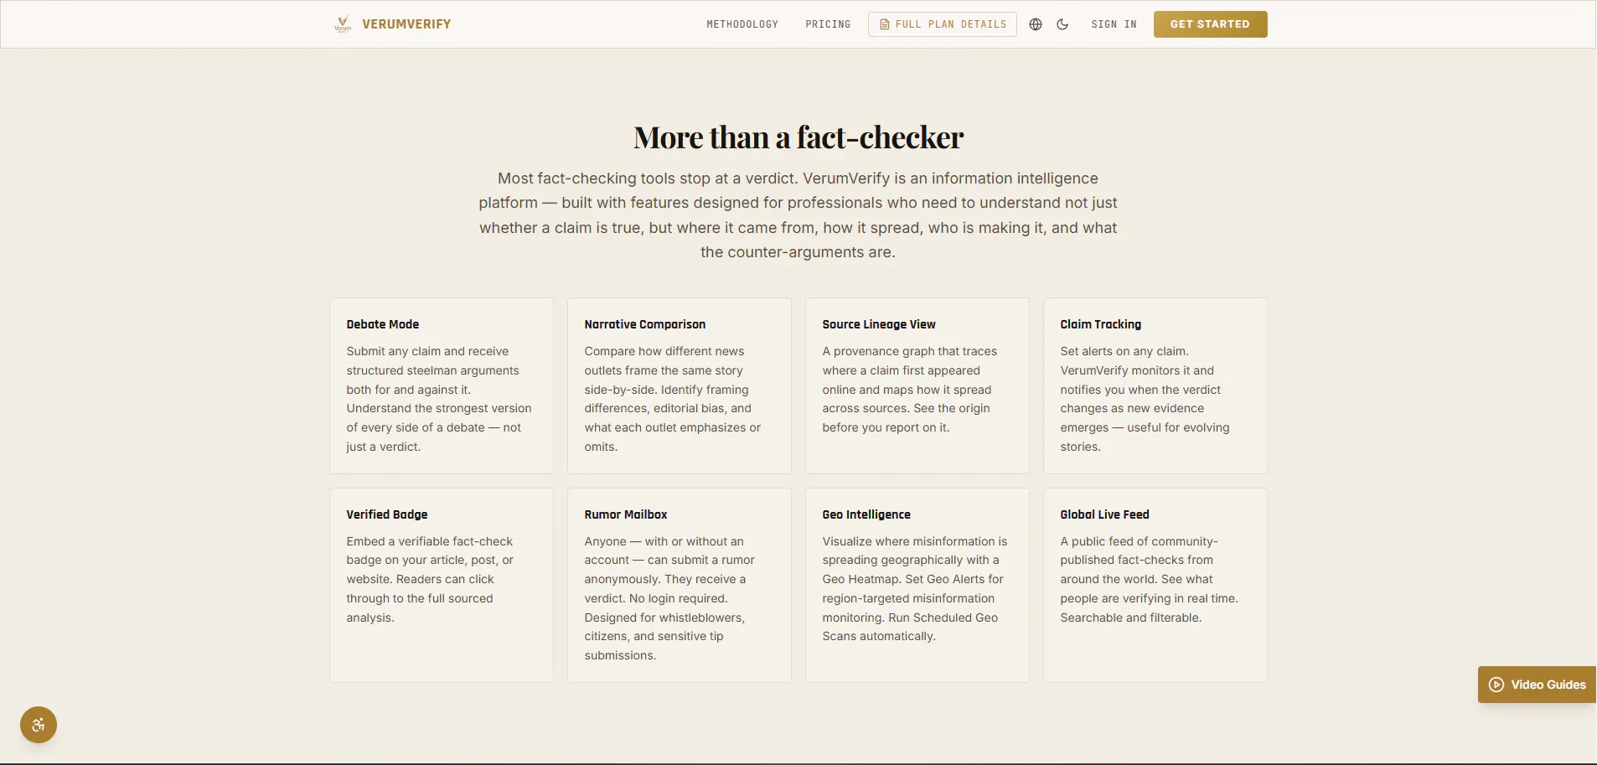The width and height of the screenshot is (1597, 765).
Task: Select the Rumor Mailbox card title
Action: tap(626, 514)
